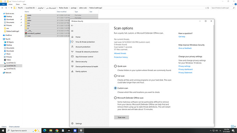Open the View ribbon tab
Image resolution: width=237 pixels, height=133 pixels.
point(24,4)
